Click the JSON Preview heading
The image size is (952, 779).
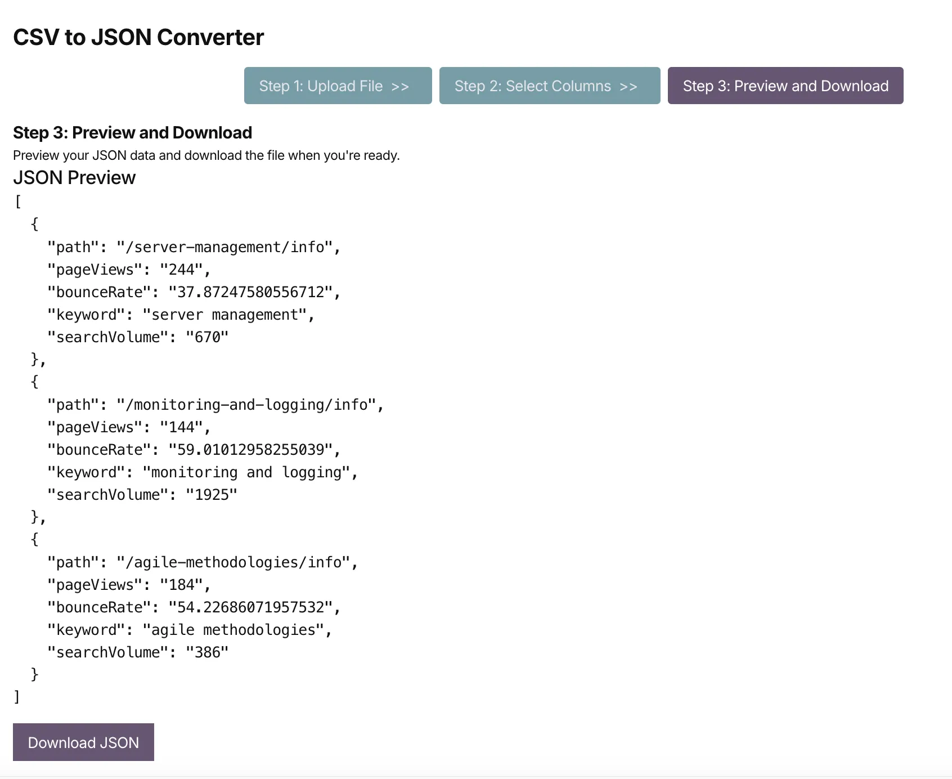(x=74, y=177)
